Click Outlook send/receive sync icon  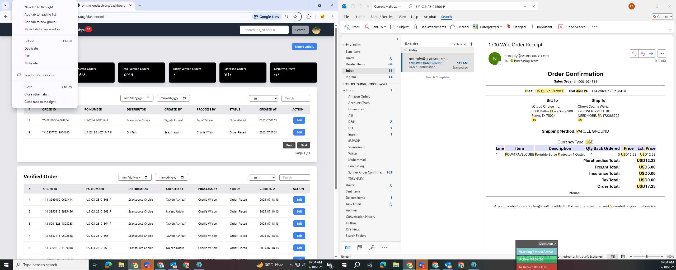click(353, 6)
